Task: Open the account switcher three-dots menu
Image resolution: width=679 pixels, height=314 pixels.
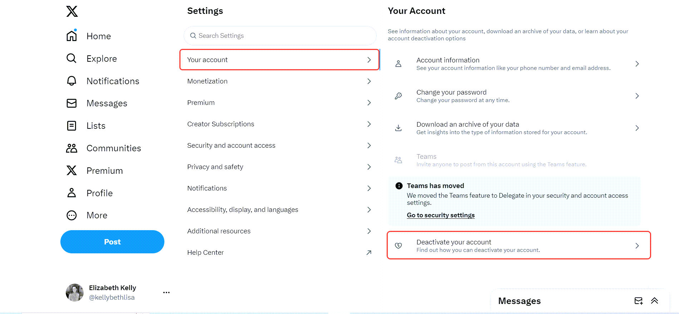Action: tap(166, 292)
